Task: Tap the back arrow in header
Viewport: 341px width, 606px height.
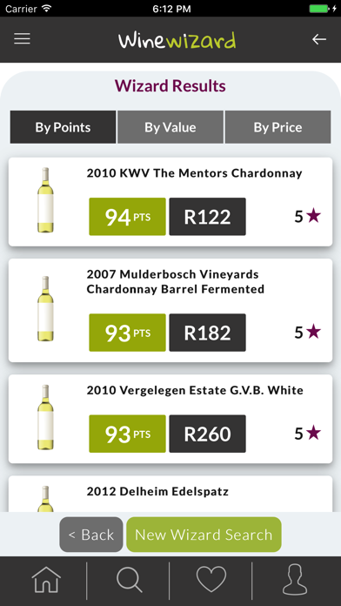Action: tap(319, 39)
